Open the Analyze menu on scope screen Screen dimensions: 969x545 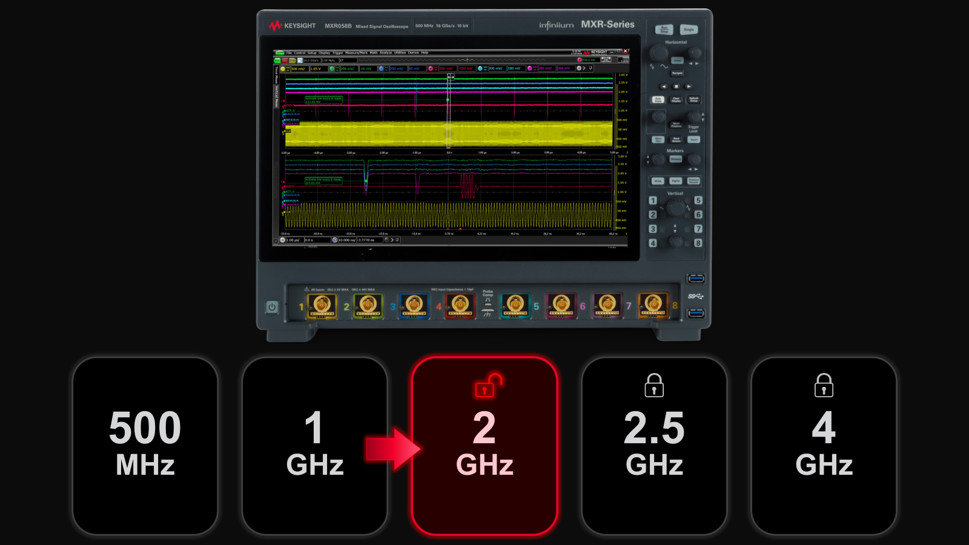pos(386,53)
